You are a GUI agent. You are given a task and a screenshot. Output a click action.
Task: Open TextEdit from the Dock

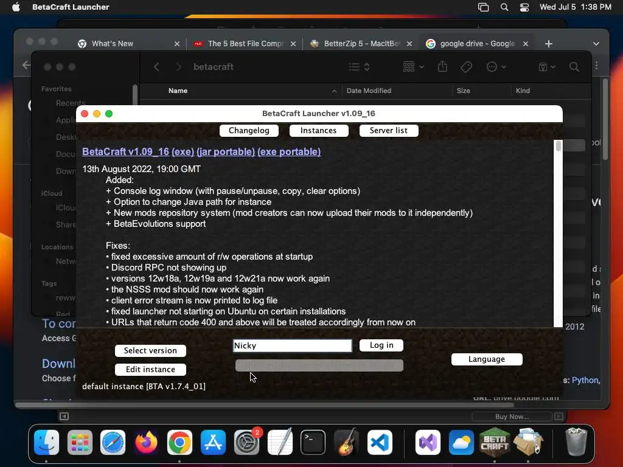(x=280, y=443)
